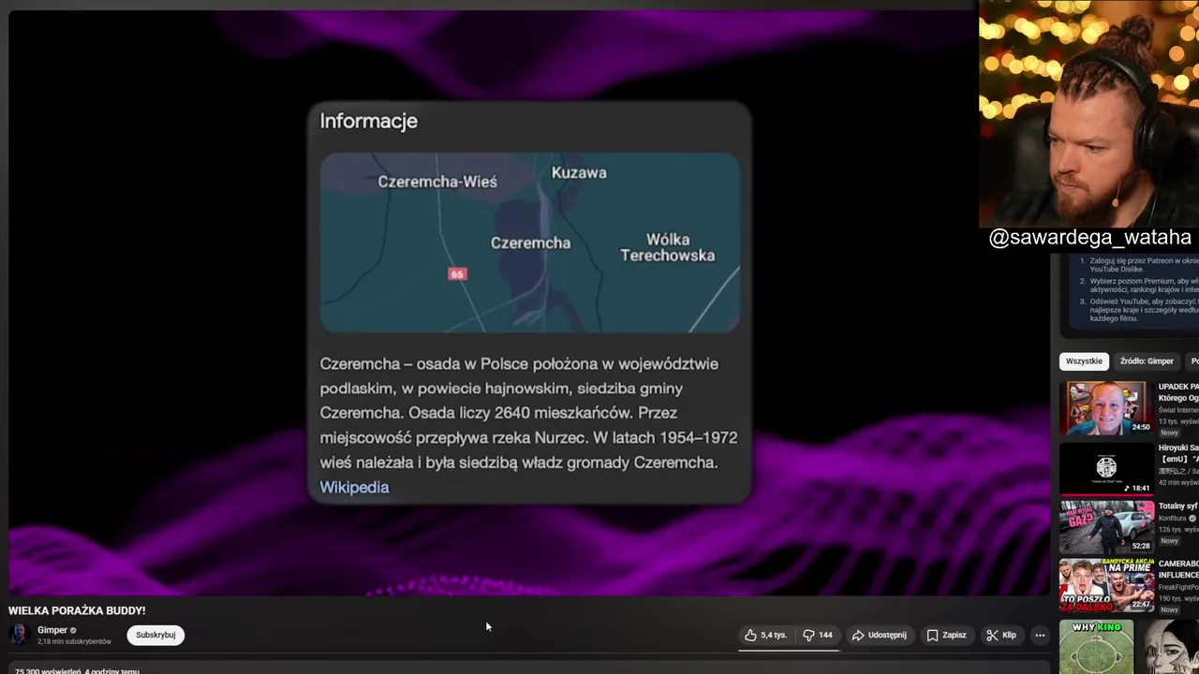
Task: Click the Klip label
Action: point(1009,635)
